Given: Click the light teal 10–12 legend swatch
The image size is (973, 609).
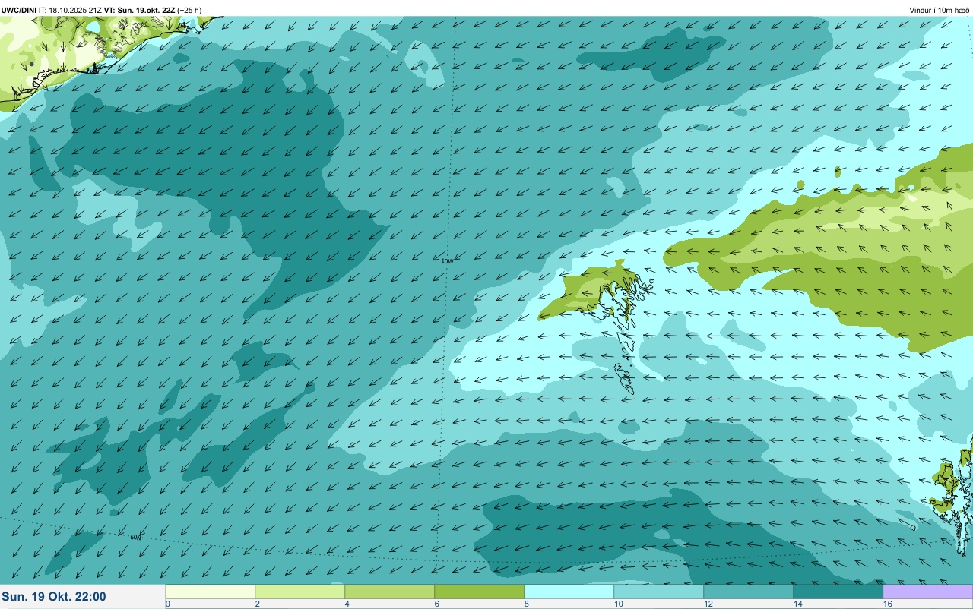Looking at the screenshot, I should pos(658,592).
